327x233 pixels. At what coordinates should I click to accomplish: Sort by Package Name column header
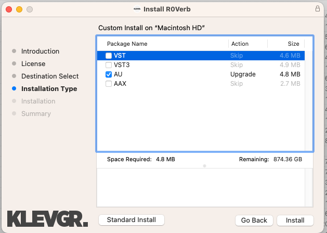pos(127,44)
